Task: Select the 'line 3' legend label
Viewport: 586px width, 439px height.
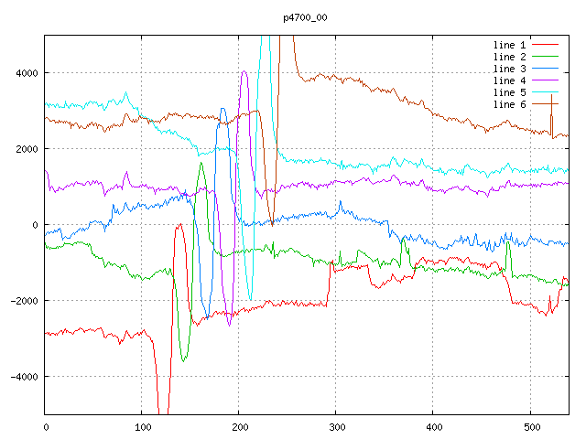Action: click(509, 70)
